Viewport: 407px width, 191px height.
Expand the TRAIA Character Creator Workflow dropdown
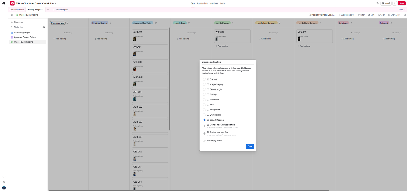coord(56,3)
